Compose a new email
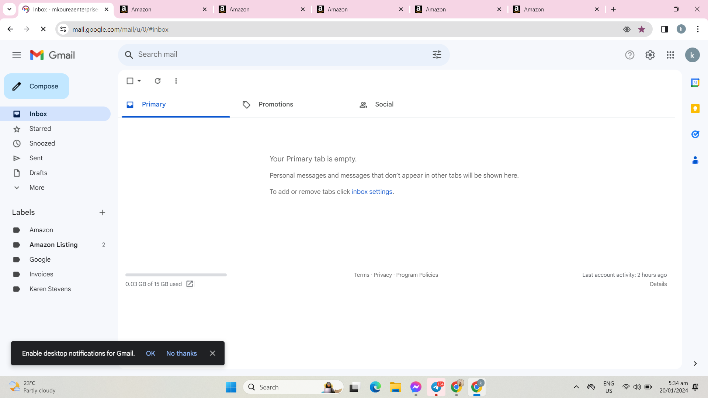The width and height of the screenshot is (708, 398). coord(37,86)
